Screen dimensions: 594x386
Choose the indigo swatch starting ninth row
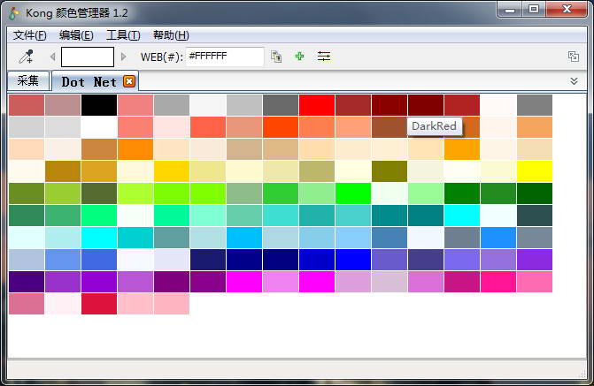[27, 282]
